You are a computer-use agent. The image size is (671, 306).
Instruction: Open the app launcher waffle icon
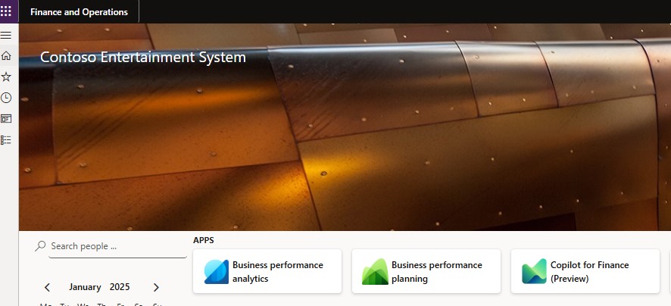(6, 11)
